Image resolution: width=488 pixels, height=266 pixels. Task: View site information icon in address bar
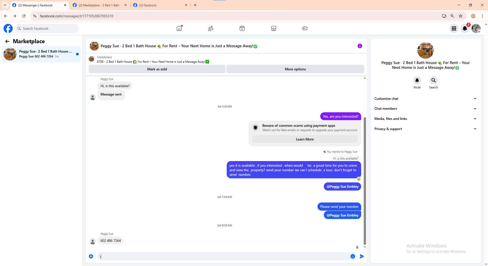coord(35,16)
